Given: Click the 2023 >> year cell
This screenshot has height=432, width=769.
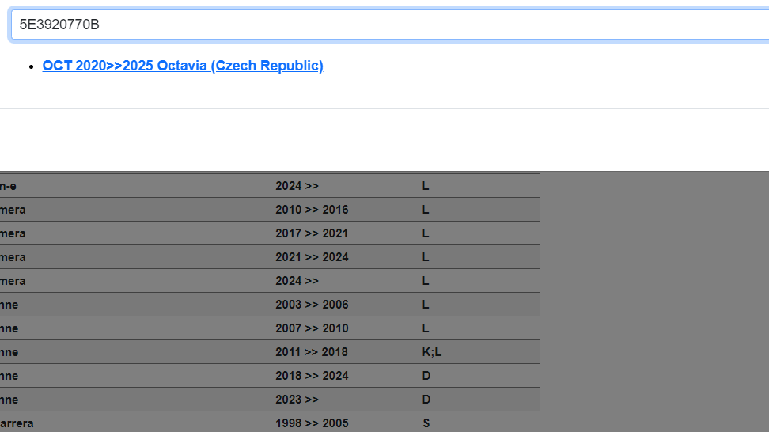Looking at the screenshot, I should pos(297,400).
